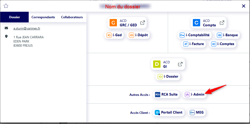Image resolution: width=250 pixels, height=124 pixels.
Task: Click the green GI logo icon
Action: tap(157, 64)
